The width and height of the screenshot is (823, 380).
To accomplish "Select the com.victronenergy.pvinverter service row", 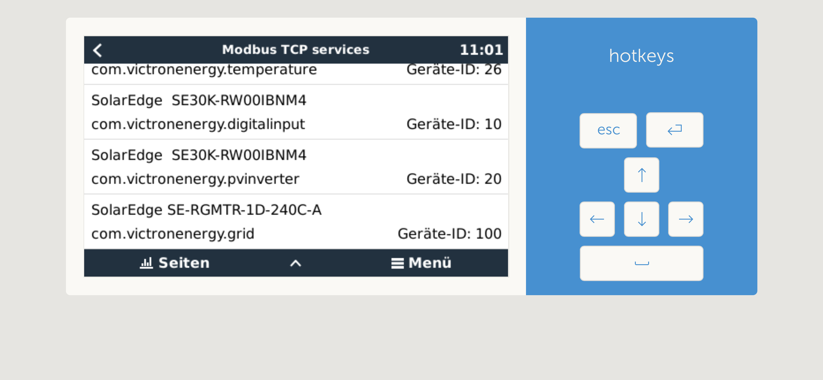I will [x=296, y=167].
